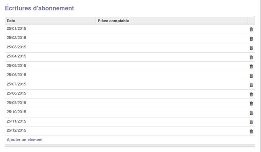The image size is (261, 152).
Task: Click the trash icon for 25/04/2015
Action: tap(251, 57)
